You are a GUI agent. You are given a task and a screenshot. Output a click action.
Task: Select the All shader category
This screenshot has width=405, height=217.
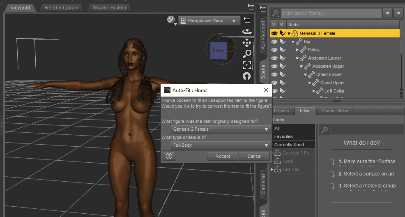coord(294,128)
